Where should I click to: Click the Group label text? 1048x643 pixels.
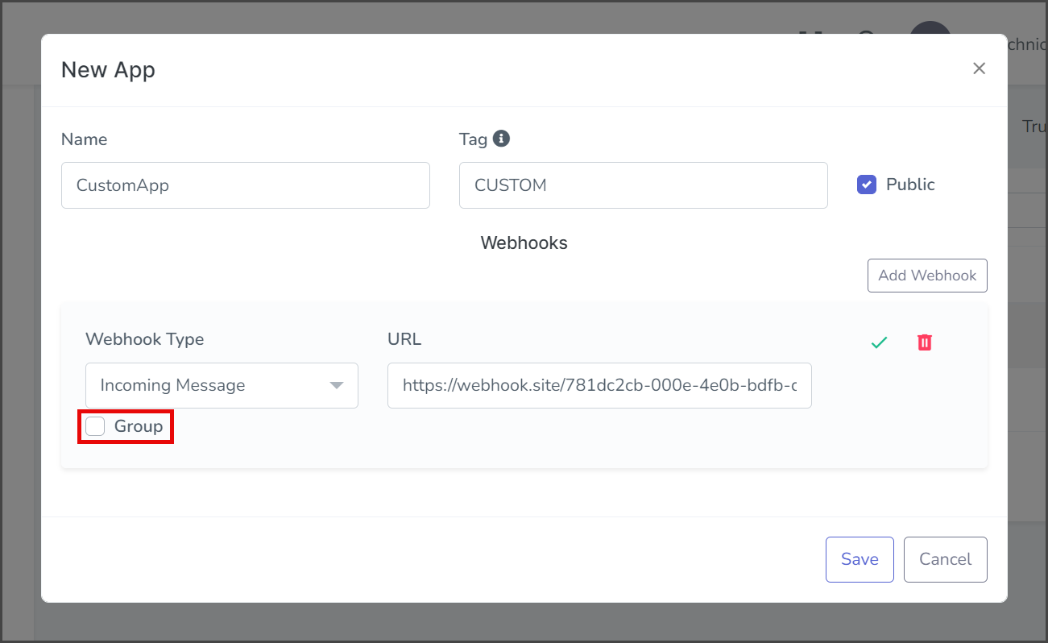coord(139,426)
